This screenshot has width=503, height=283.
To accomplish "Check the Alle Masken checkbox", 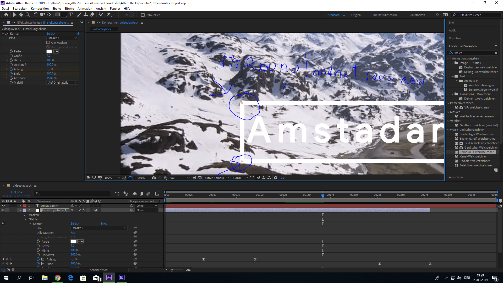I will 48,42.
